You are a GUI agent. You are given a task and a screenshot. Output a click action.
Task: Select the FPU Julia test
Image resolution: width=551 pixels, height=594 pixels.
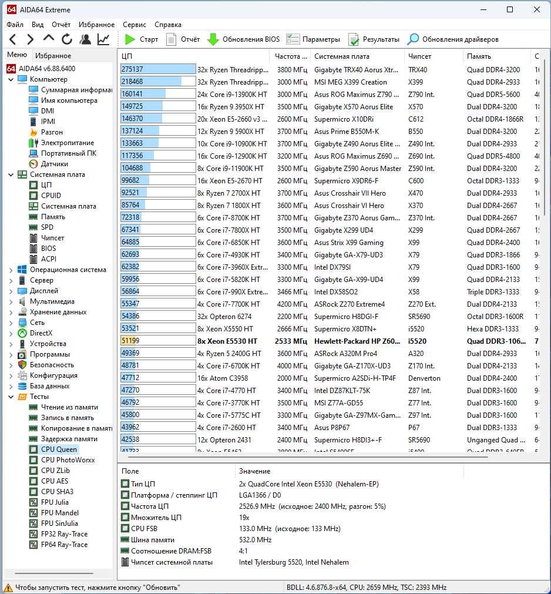49,502
